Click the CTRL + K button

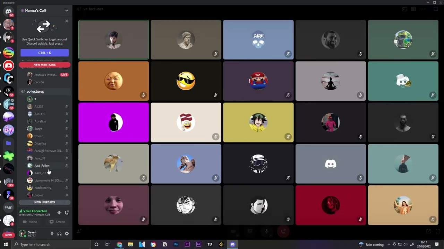pyautogui.click(x=44, y=53)
